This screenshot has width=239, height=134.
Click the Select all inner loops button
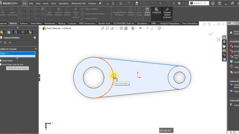click(18, 68)
